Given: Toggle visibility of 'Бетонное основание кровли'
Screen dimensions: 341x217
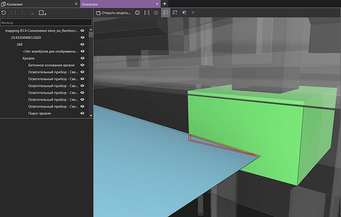Looking at the screenshot, I should click(x=82, y=65).
